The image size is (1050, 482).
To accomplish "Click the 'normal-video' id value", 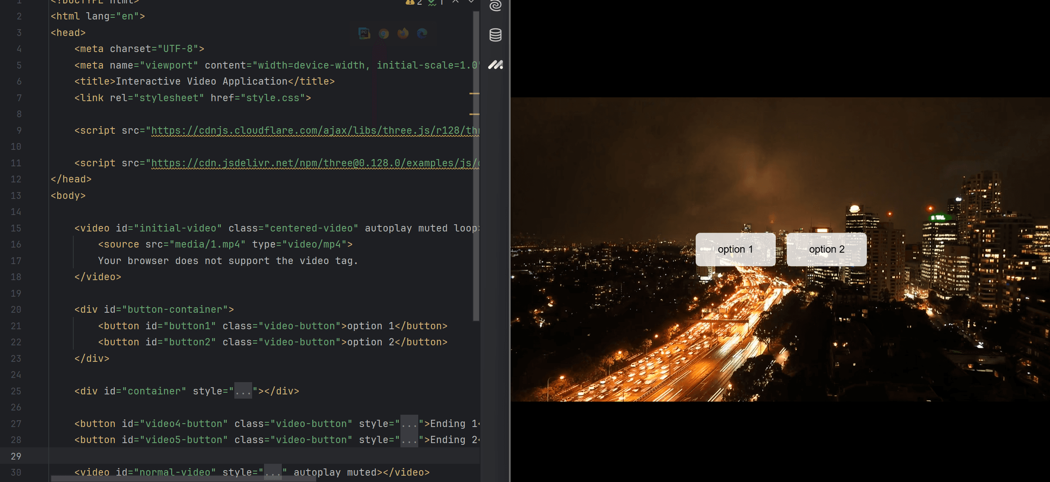I will click(175, 472).
